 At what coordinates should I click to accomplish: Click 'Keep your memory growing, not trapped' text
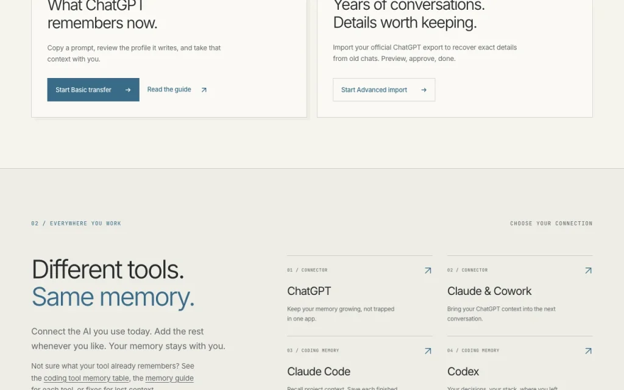(x=341, y=309)
